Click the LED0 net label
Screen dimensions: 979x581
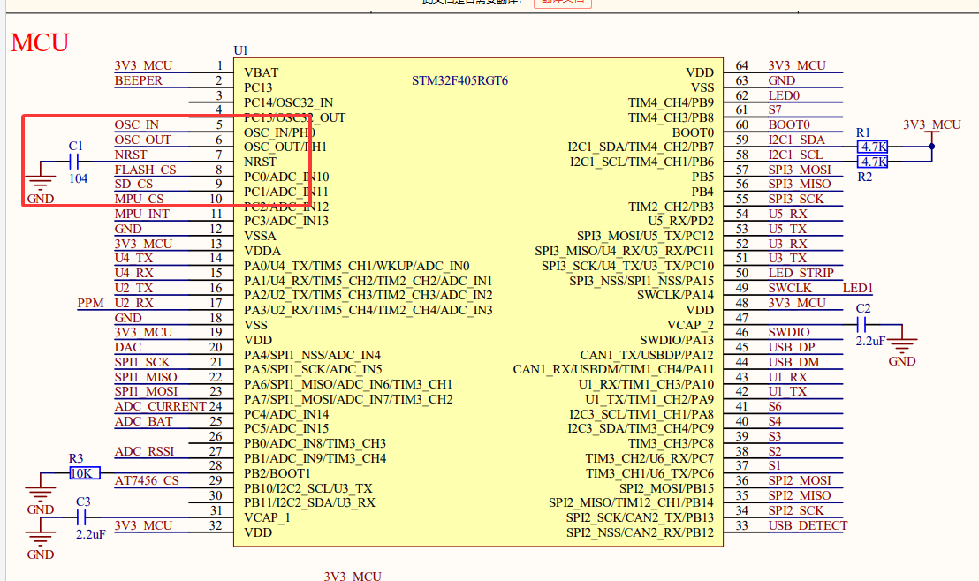tap(784, 96)
